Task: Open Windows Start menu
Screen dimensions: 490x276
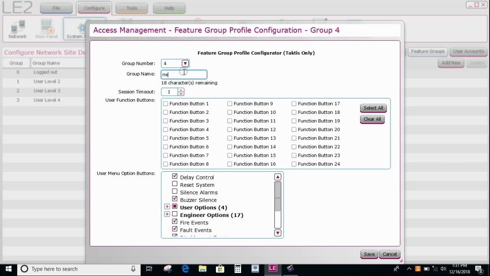Action: click(8, 269)
